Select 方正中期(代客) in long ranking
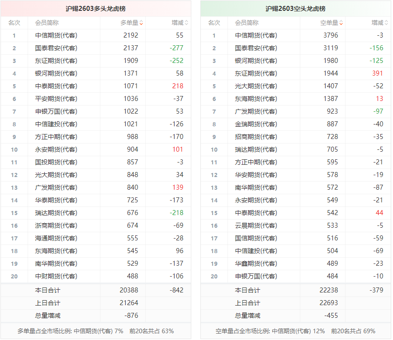This screenshot has width=393, height=340. coord(56,137)
